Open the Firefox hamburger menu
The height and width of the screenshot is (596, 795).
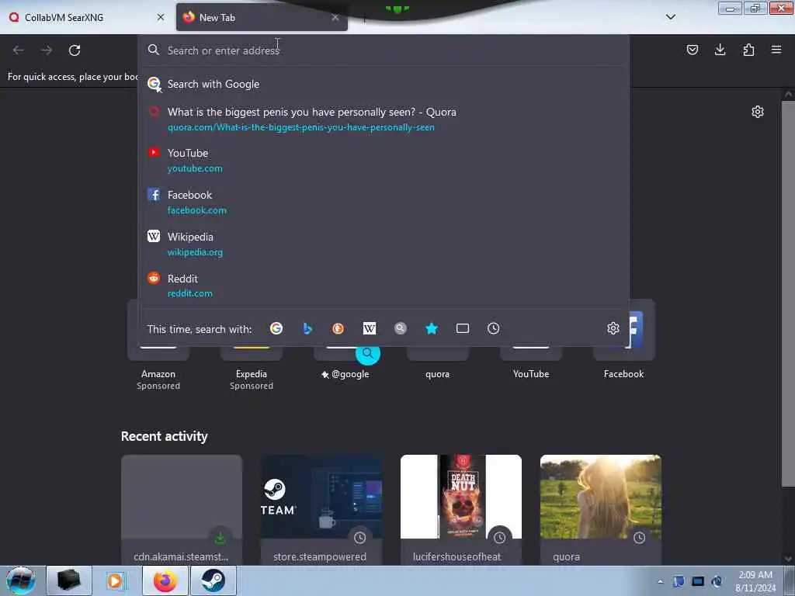pos(776,50)
